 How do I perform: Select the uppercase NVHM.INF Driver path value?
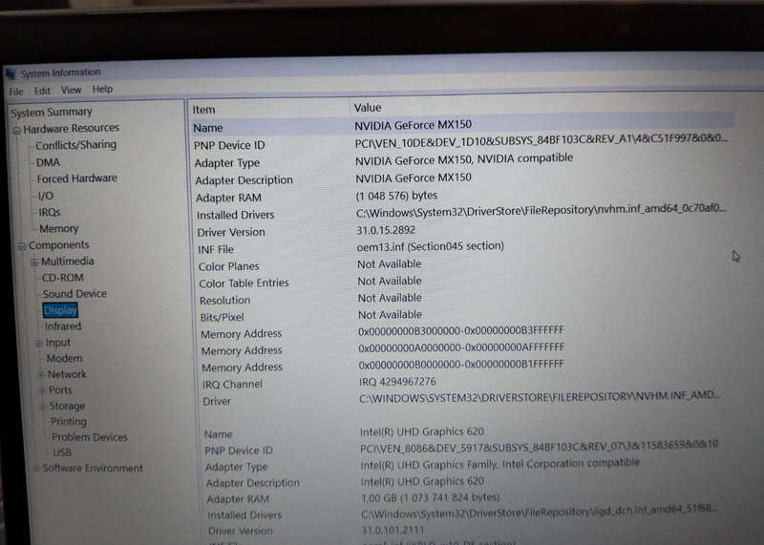tap(540, 397)
